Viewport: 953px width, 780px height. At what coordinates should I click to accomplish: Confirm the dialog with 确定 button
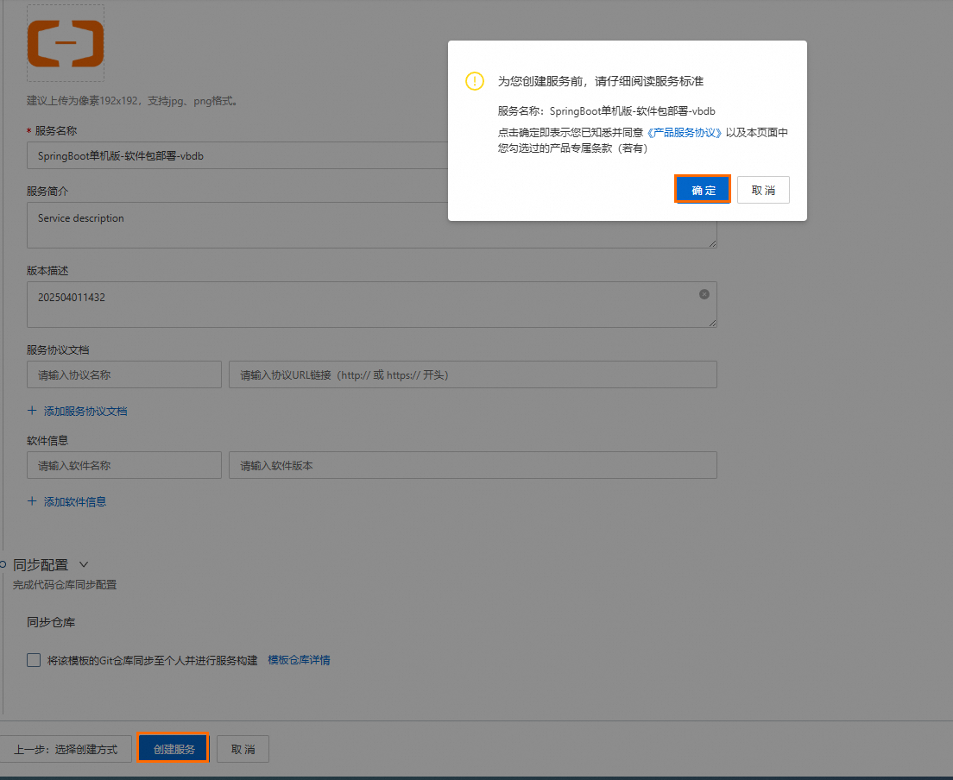[x=702, y=190]
